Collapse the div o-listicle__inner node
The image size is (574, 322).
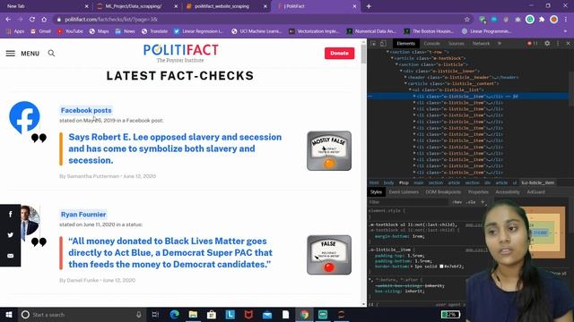click(x=401, y=72)
